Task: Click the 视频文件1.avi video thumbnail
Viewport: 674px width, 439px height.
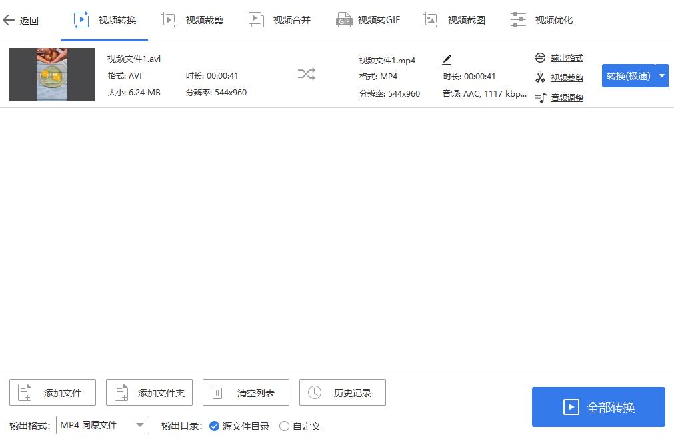Action: pyautogui.click(x=52, y=75)
